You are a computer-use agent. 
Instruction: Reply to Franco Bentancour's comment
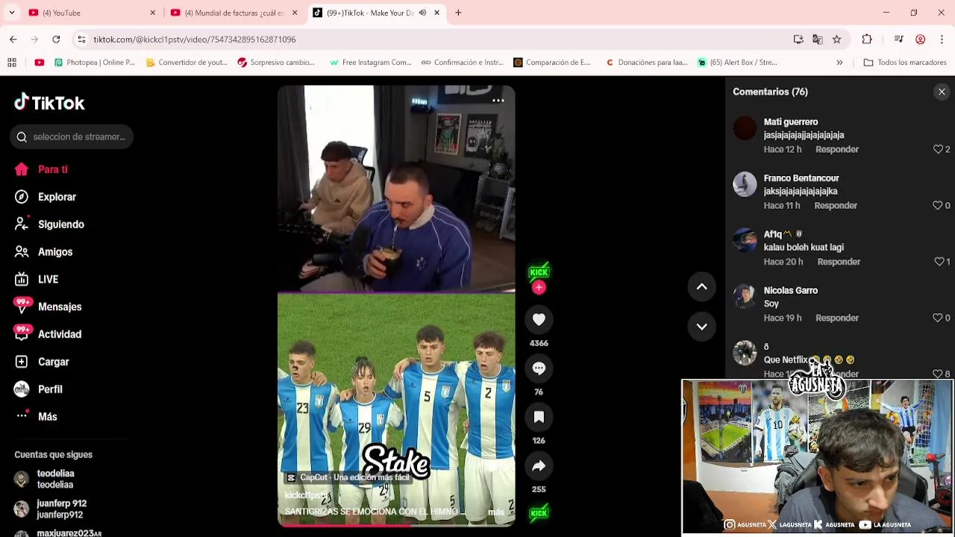coord(836,206)
